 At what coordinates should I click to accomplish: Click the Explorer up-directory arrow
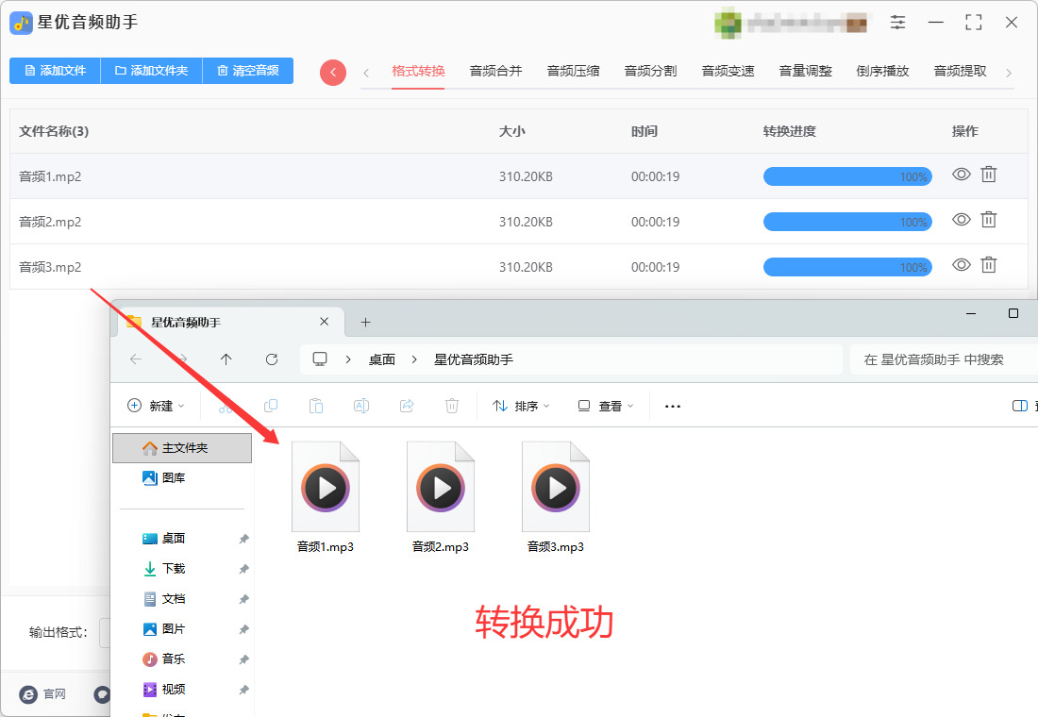click(226, 359)
